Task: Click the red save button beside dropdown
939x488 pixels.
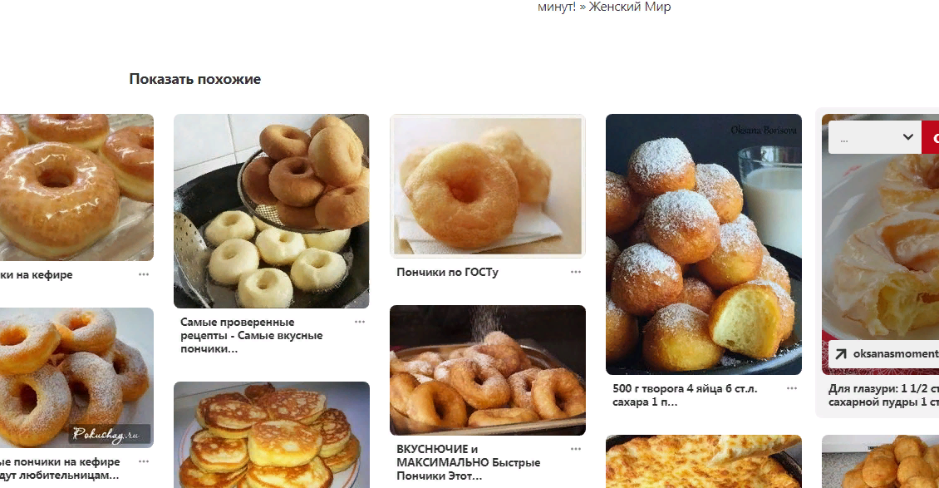Action: click(x=930, y=137)
